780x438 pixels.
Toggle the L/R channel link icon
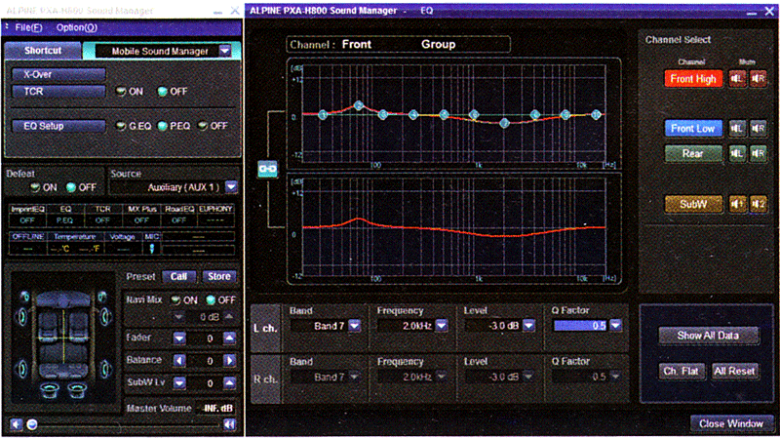[267, 170]
